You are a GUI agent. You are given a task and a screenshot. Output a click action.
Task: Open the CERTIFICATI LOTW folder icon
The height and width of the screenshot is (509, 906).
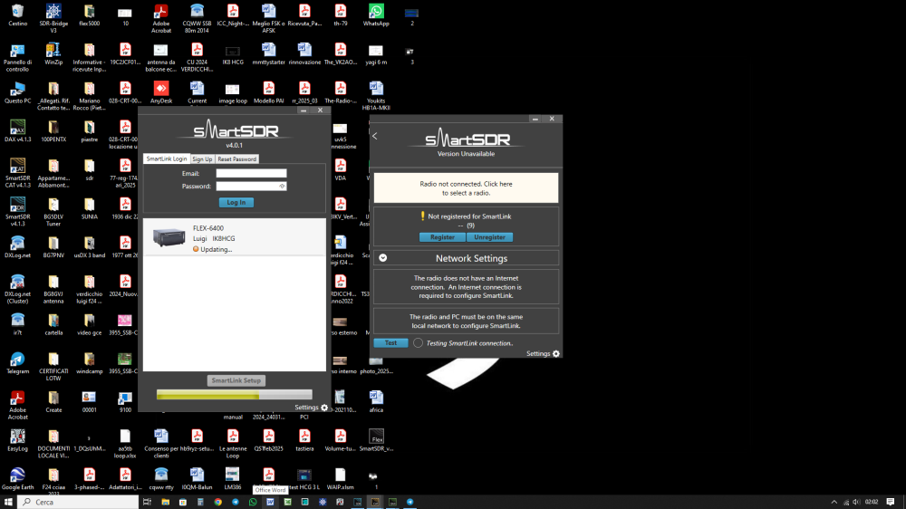[53, 367]
